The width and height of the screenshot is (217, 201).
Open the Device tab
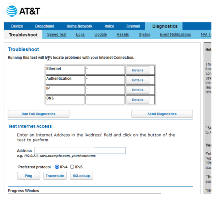[17, 26]
